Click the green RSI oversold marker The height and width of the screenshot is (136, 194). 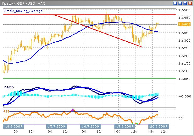136,123
